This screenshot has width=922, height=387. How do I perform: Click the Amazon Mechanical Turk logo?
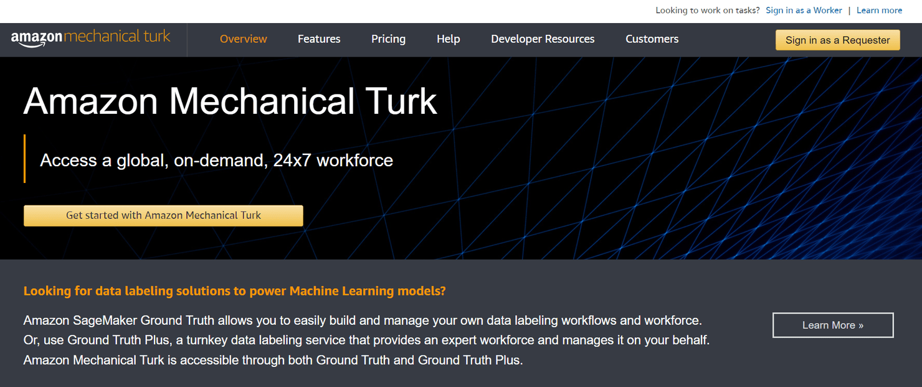tap(91, 38)
